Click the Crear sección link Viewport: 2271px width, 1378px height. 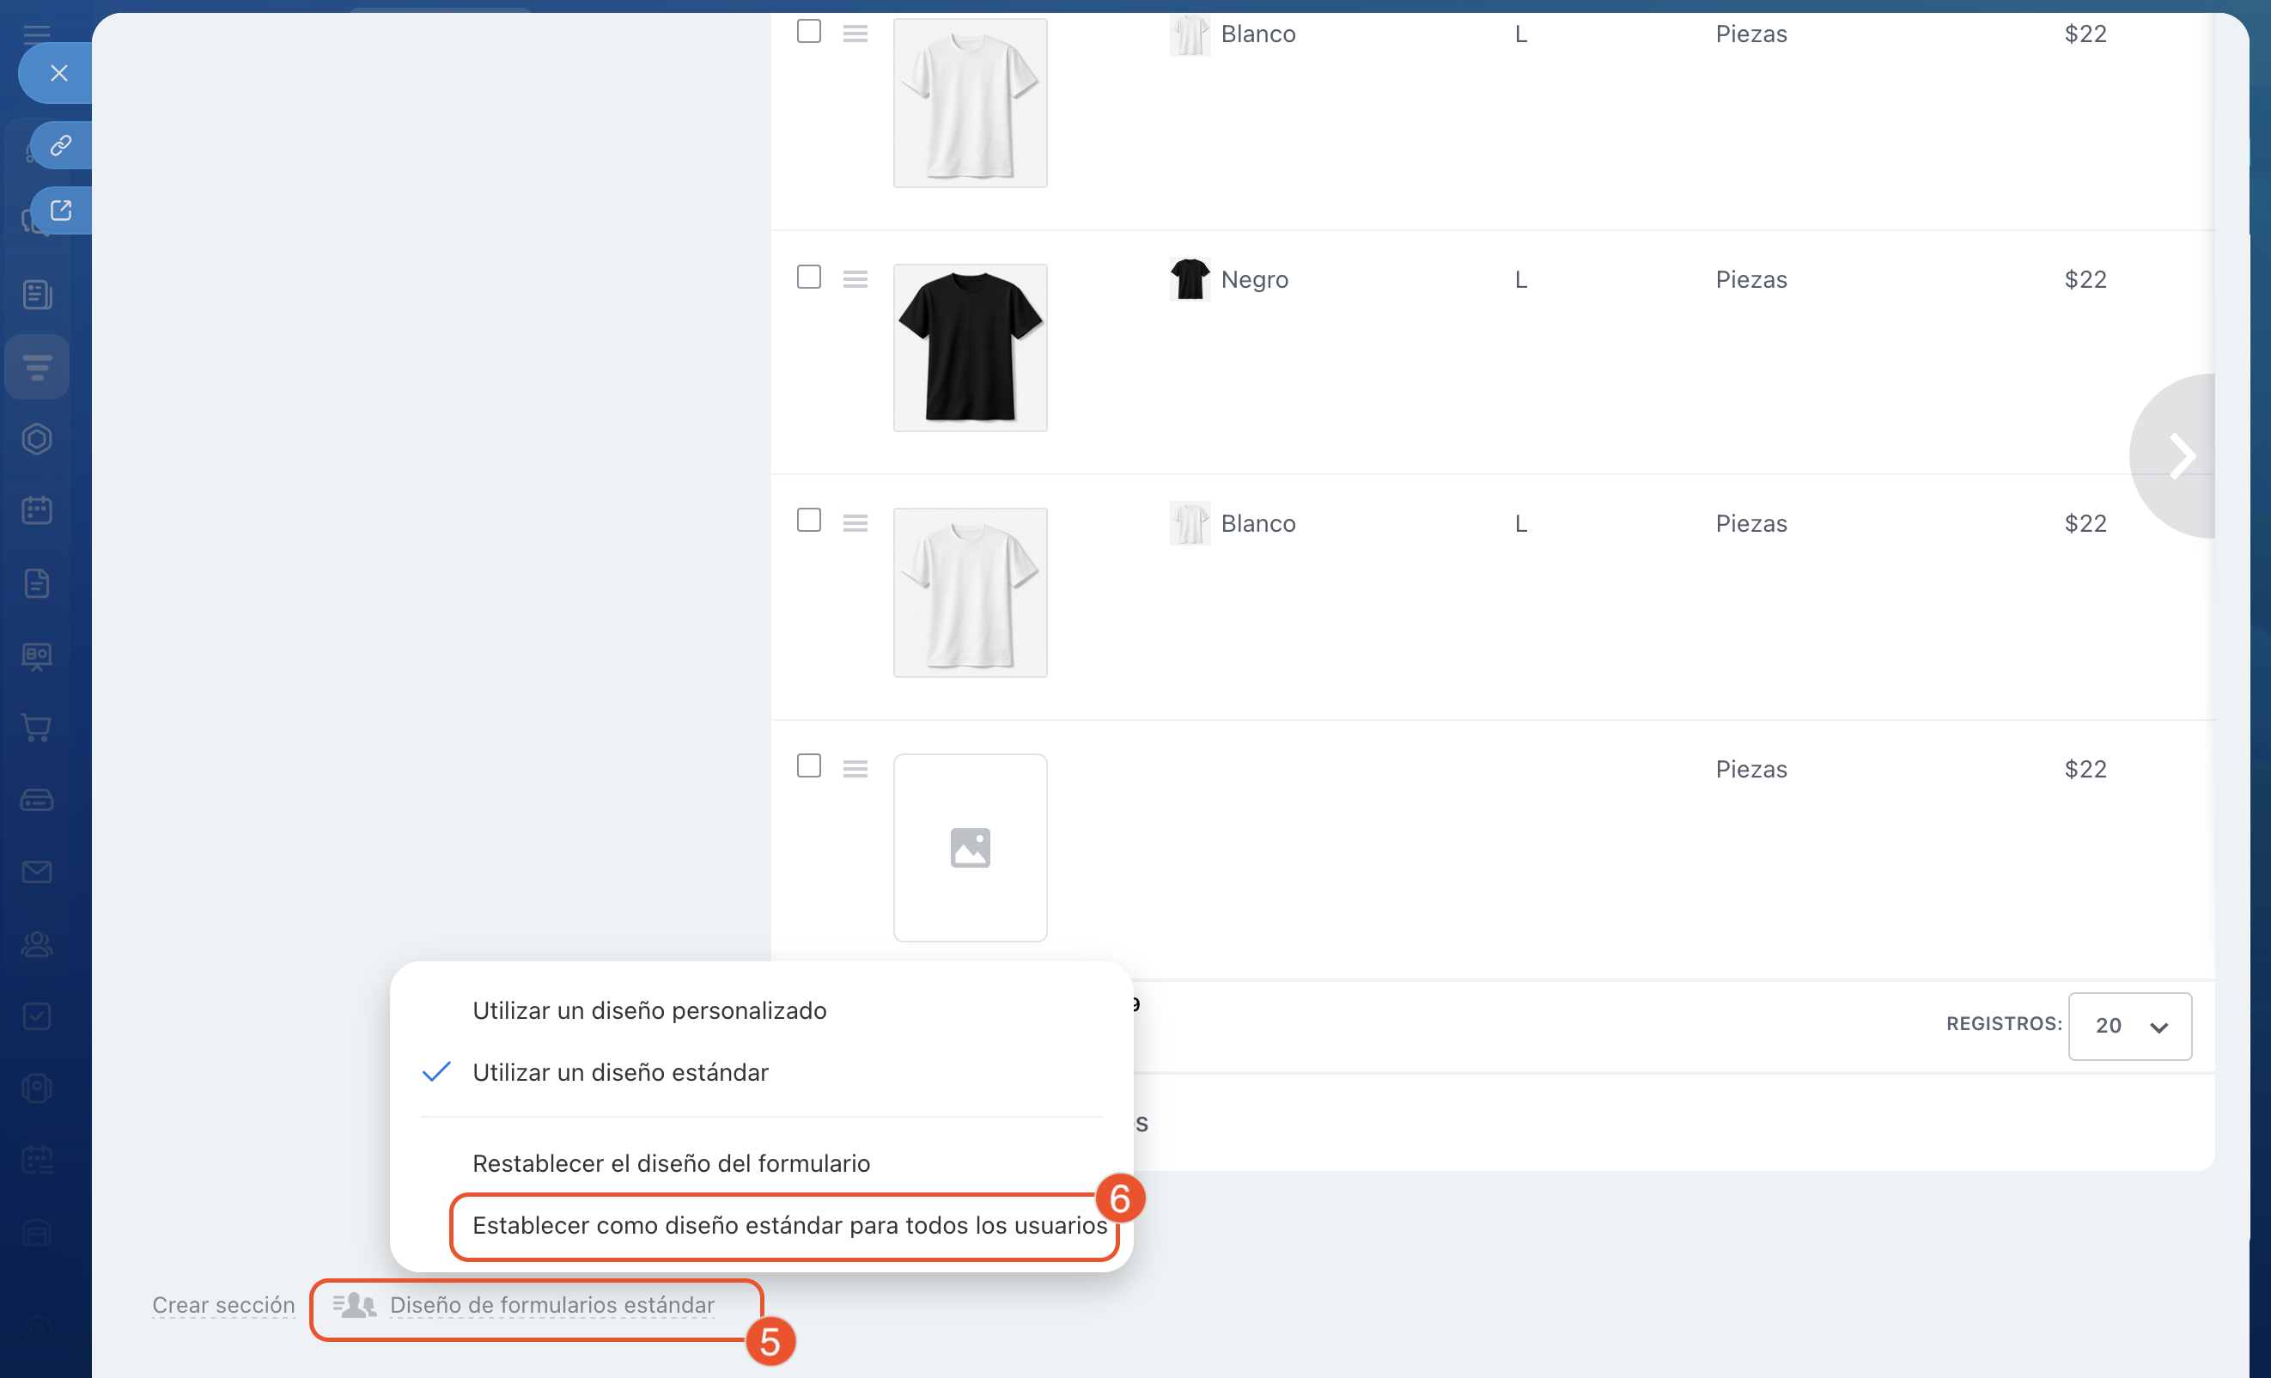point(223,1304)
